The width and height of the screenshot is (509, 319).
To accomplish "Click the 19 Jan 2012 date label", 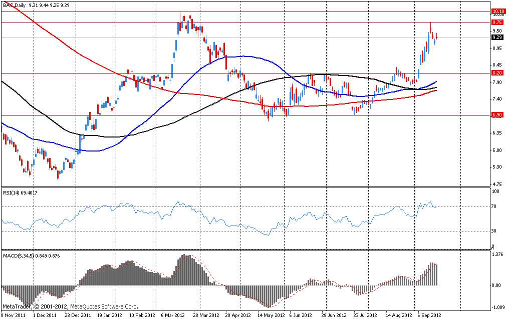I will pyautogui.click(x=109, y=315).
